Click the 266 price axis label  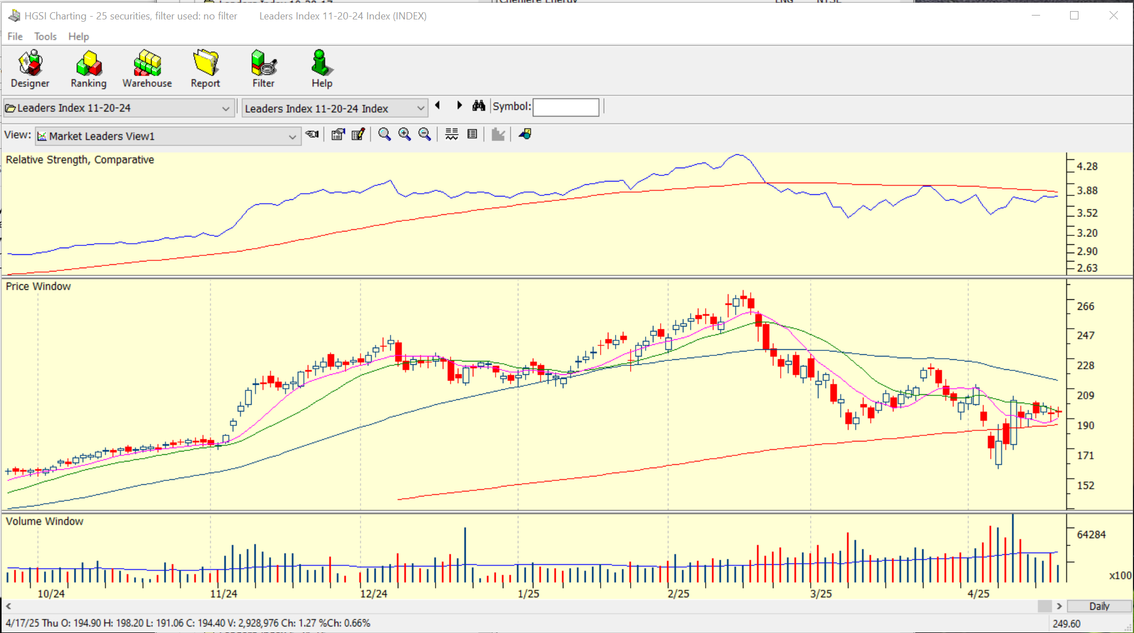(x=1086, y=307)
